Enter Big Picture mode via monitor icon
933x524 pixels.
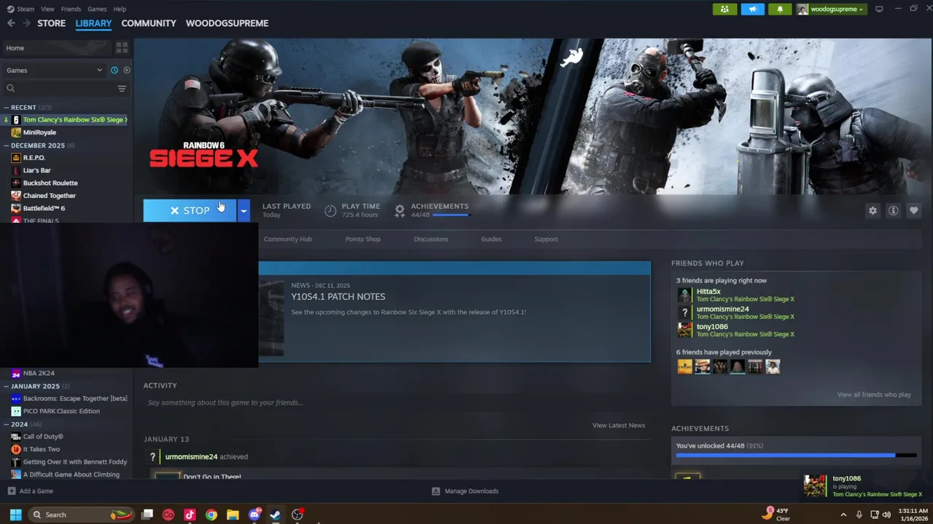[879, 9]
